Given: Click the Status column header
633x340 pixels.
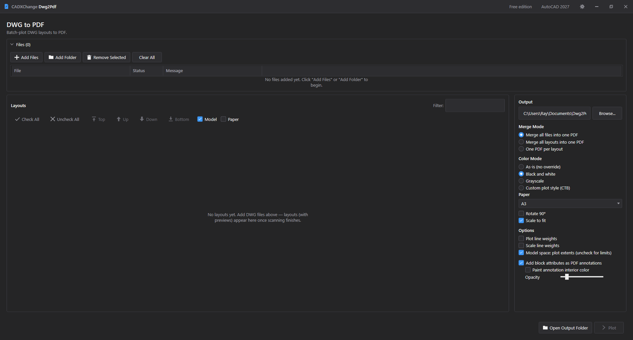Looking at the screenshot, I should pyautogui.click(x=146, y=71).
